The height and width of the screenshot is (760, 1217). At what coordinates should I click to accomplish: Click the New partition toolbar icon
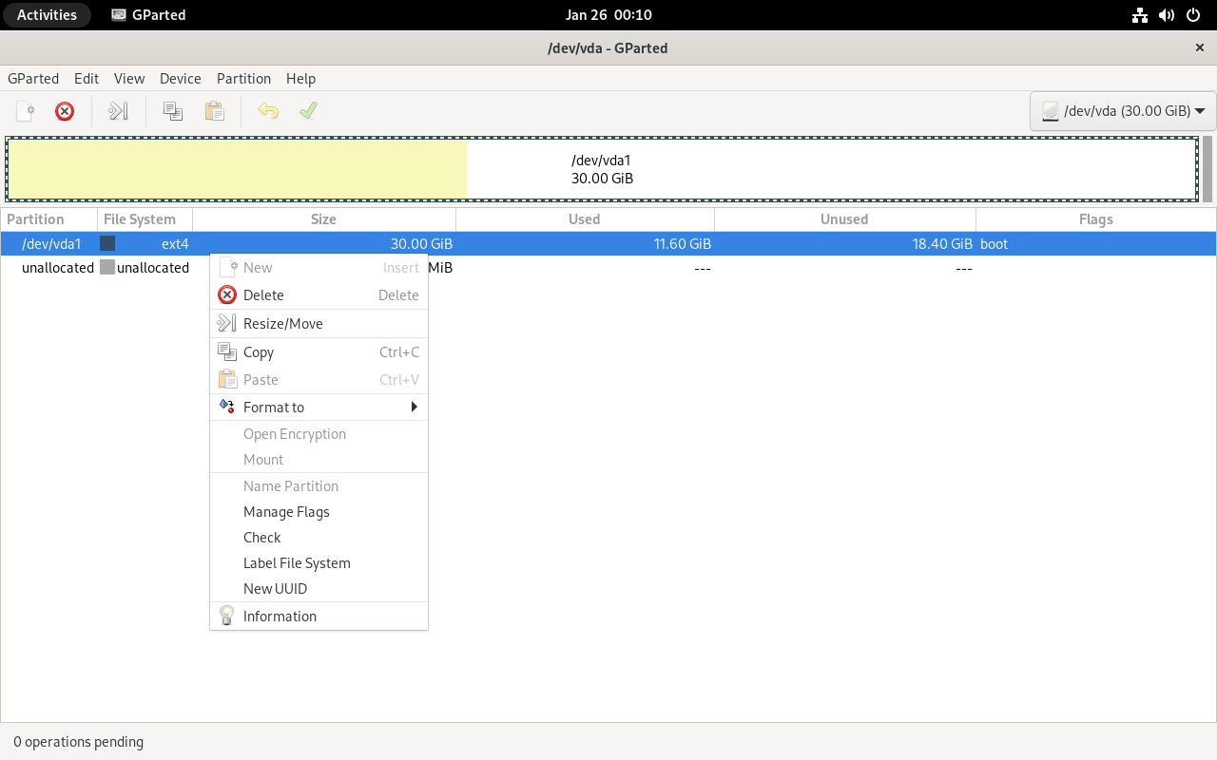(x=26, y=111)
